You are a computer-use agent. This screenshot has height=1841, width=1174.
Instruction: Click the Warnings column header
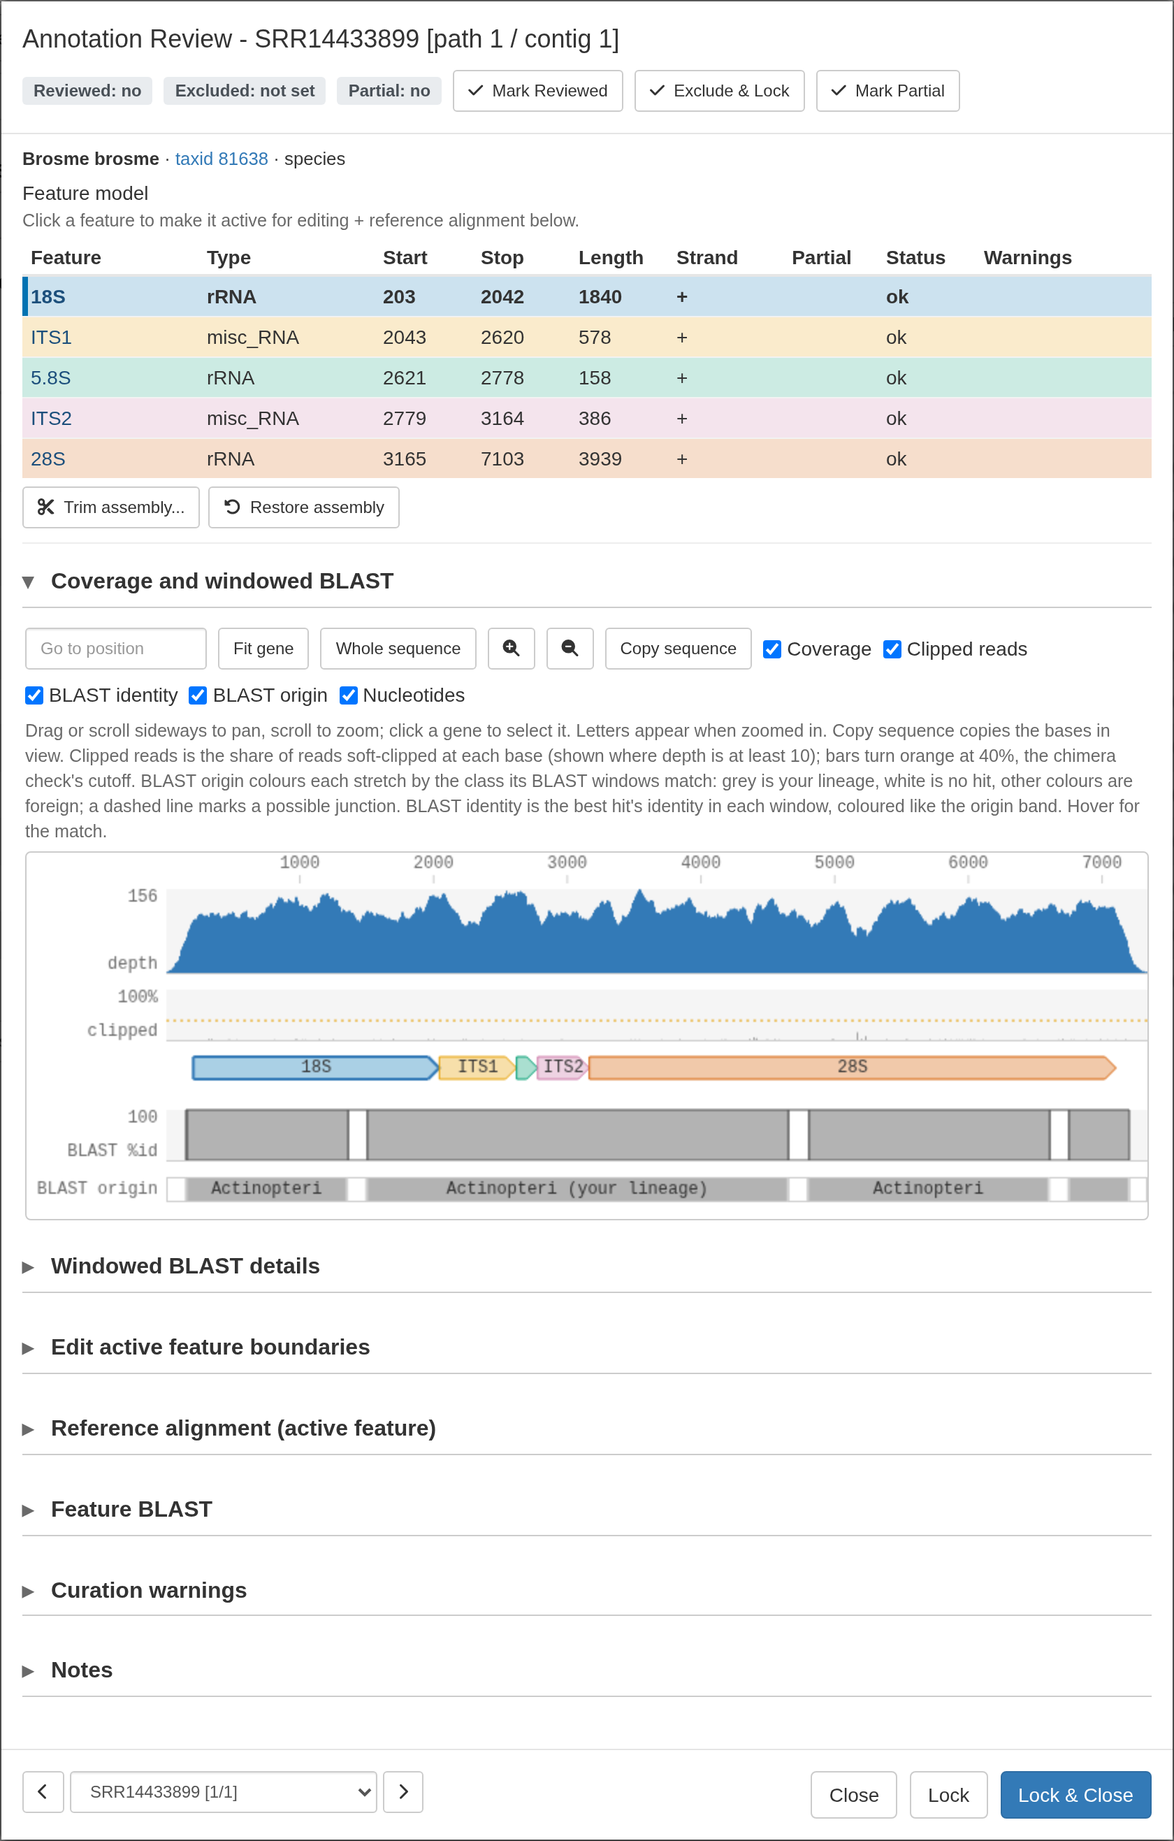tap(1027, 258)
